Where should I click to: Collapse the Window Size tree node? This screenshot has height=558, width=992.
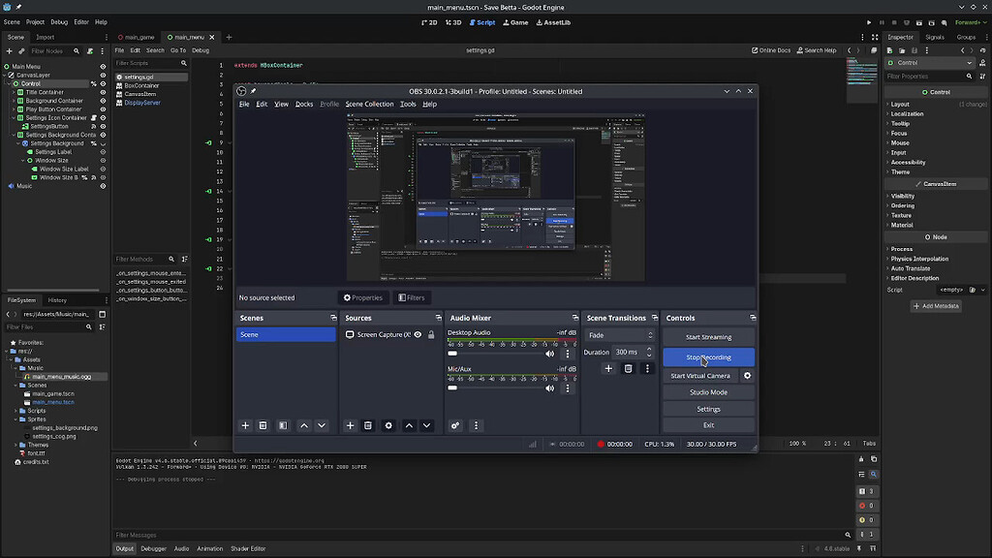tap(23, 161)
